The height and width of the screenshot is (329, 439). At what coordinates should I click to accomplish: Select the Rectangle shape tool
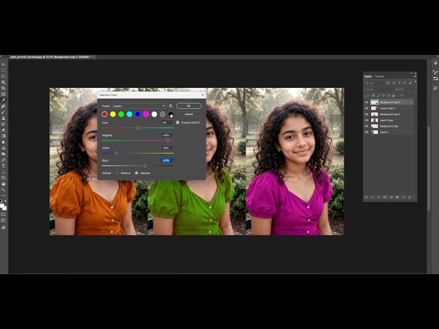3,178
